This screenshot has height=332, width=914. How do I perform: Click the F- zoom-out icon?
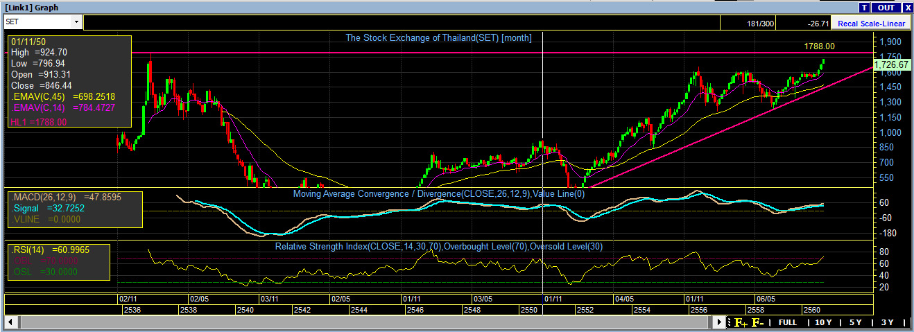[757, 322]
